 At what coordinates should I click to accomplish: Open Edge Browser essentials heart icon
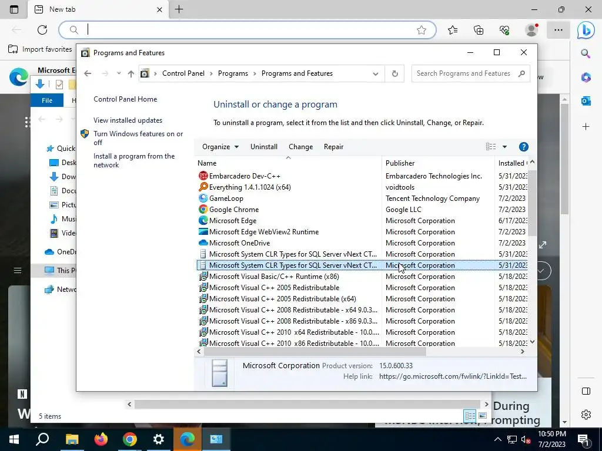(504, 30)
